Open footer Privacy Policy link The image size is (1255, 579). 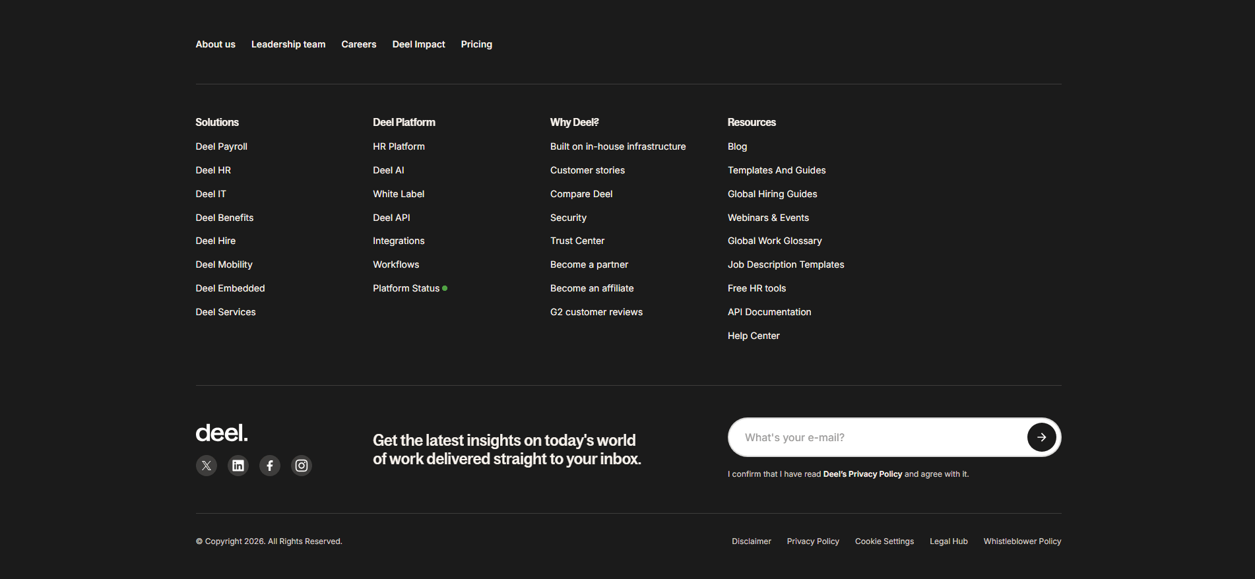coord(813,541)
